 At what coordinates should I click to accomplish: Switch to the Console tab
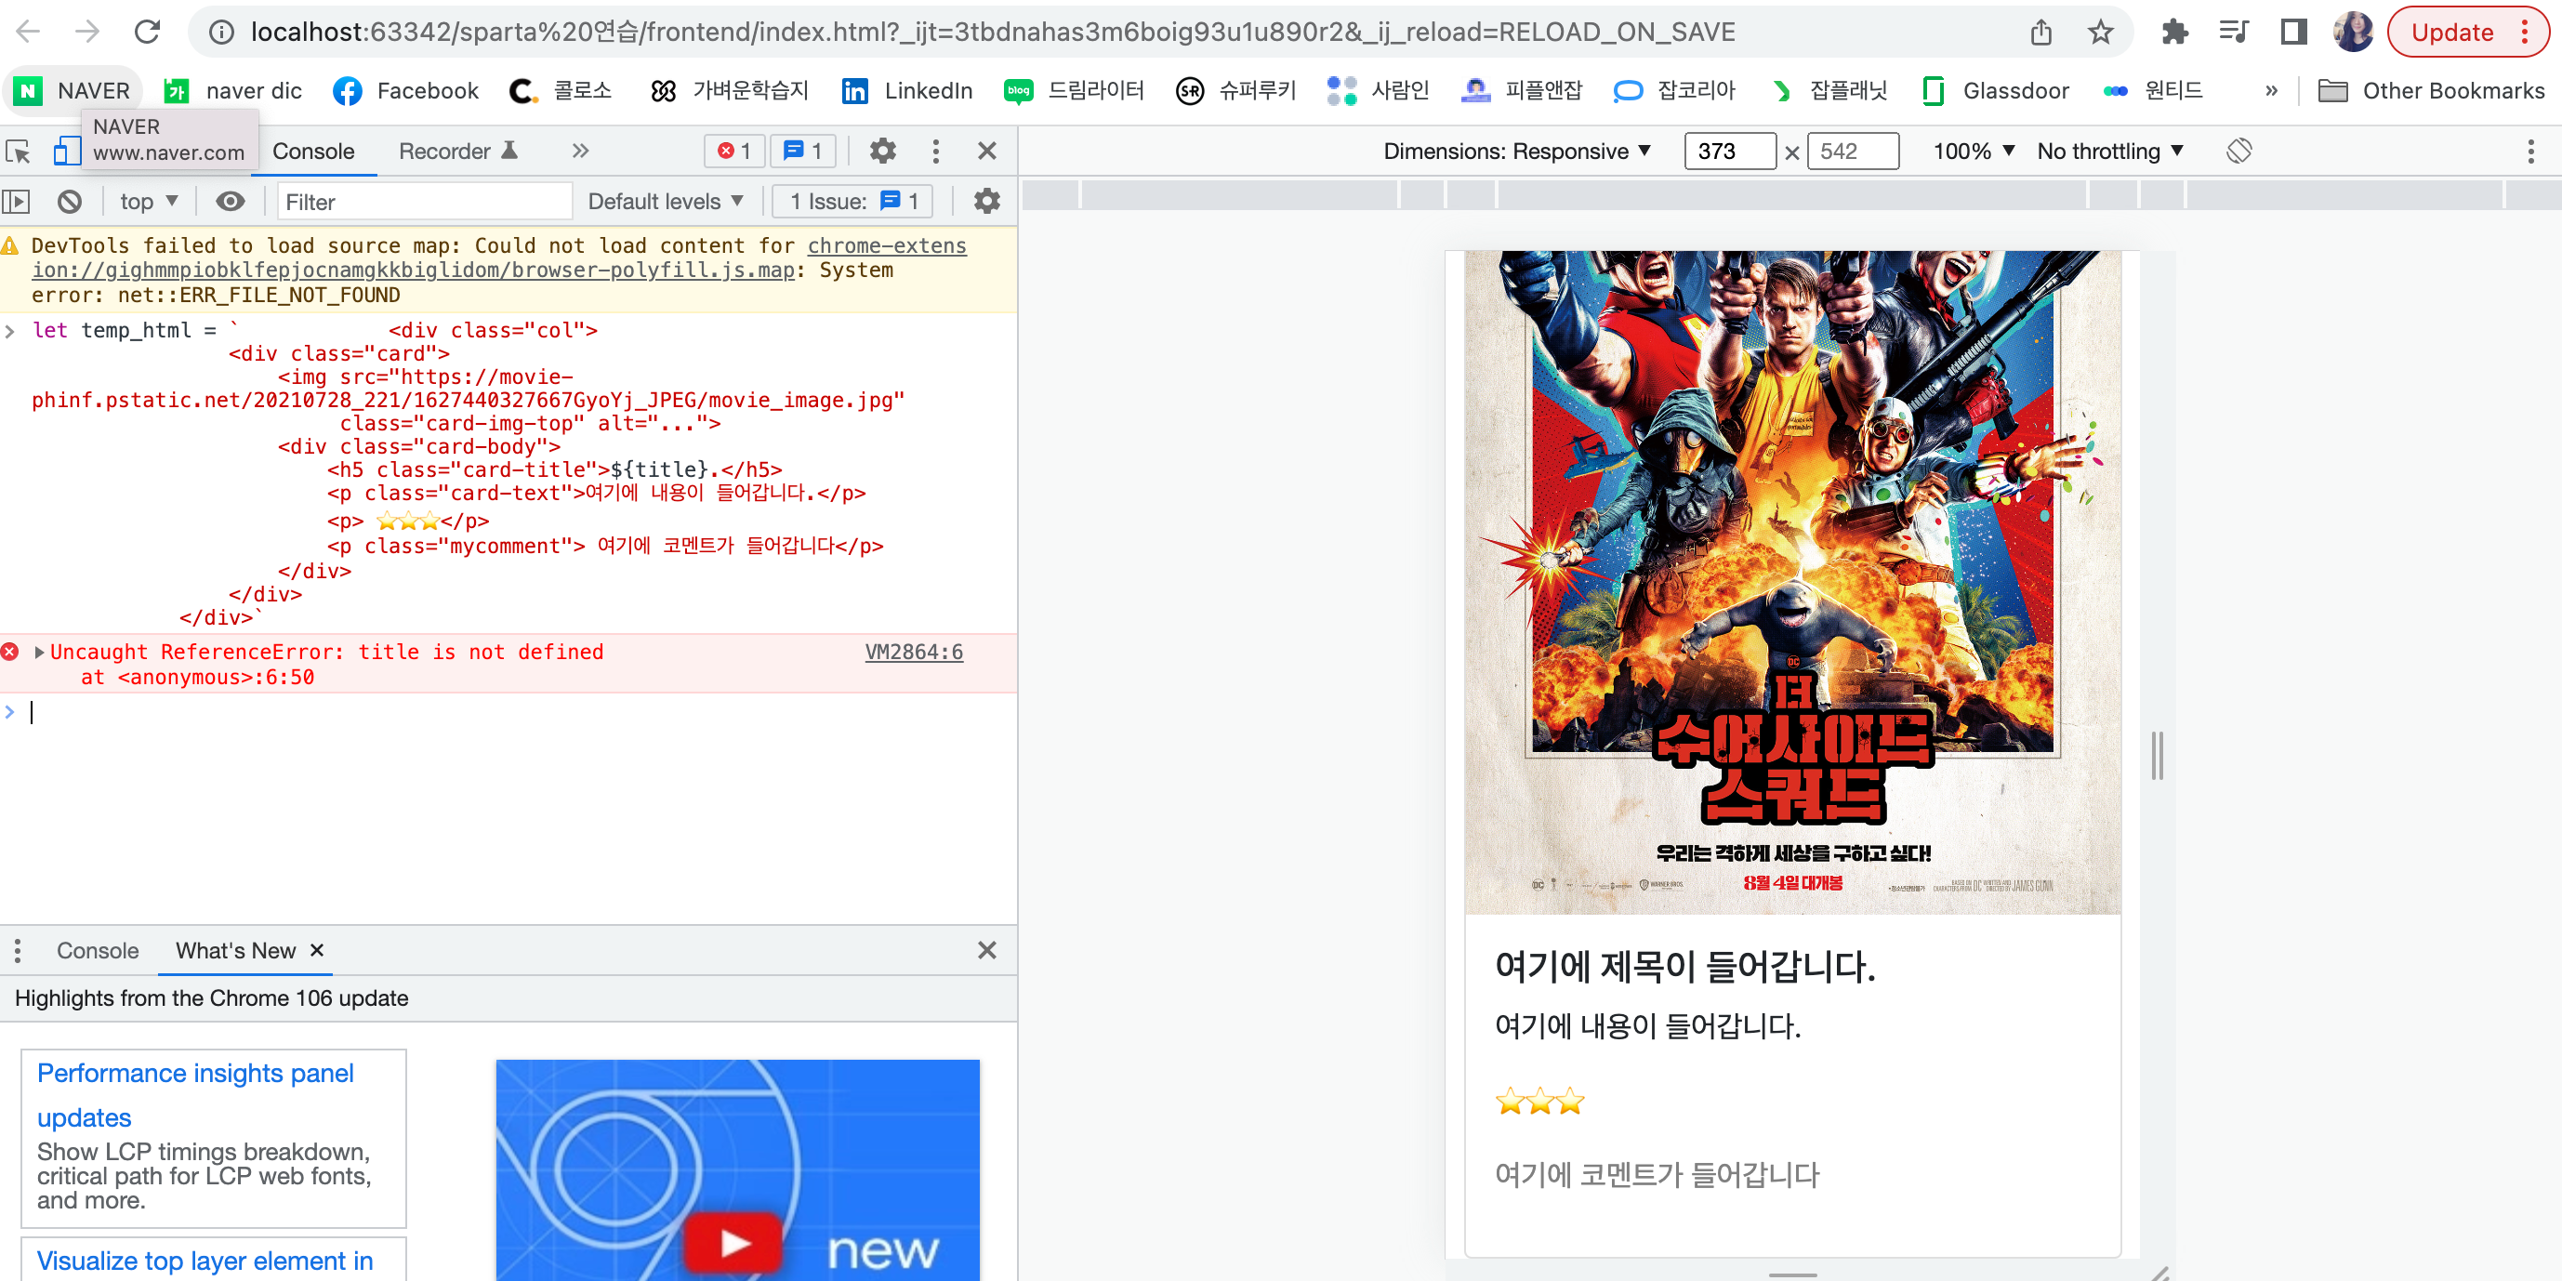(x=313, y=152)
